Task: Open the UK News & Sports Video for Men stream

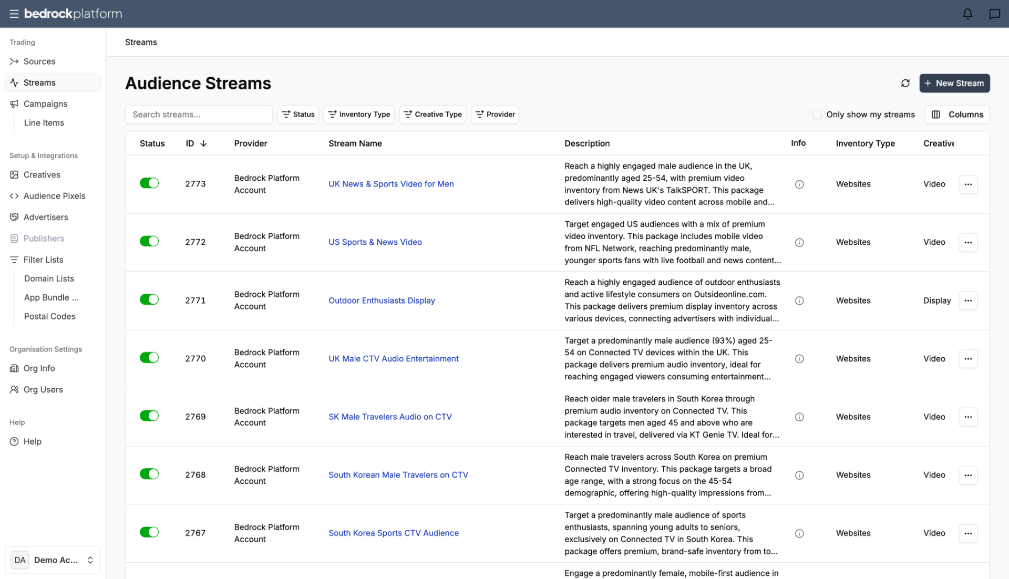Action: (391, 184)
